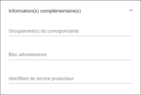Click the upward arrow icon in header
The image size is (141, 95).
(131, 10)
